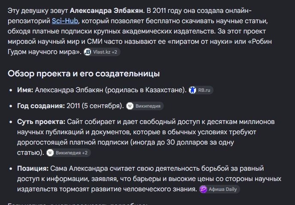295x205 pixels.
Task: Open the Sci-Hub hyperlink
Action: pos(65,21)
